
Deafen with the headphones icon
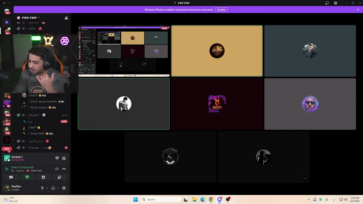53,188
